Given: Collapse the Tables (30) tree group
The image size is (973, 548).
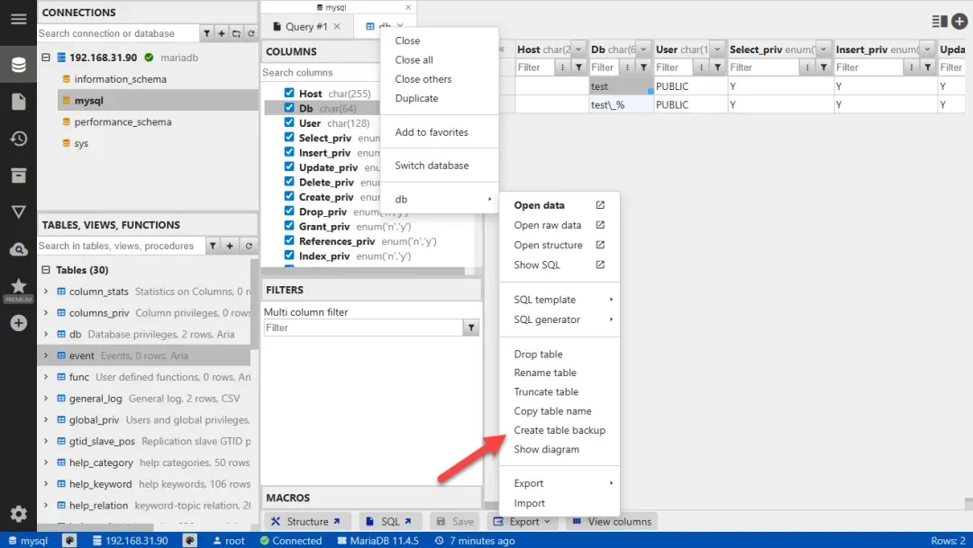Looking at the screenshot, I should click(x=46, y=270).
